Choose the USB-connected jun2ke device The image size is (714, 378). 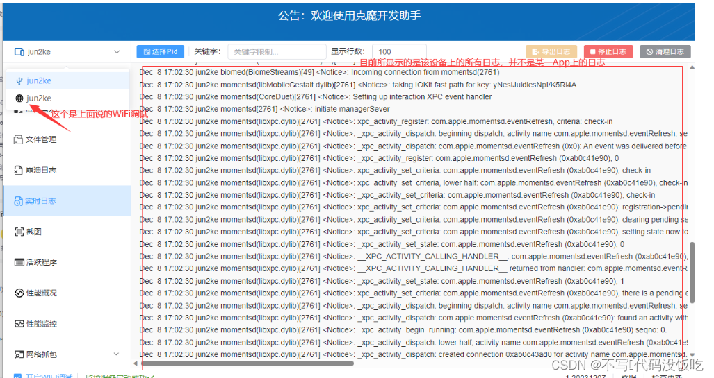68,81
